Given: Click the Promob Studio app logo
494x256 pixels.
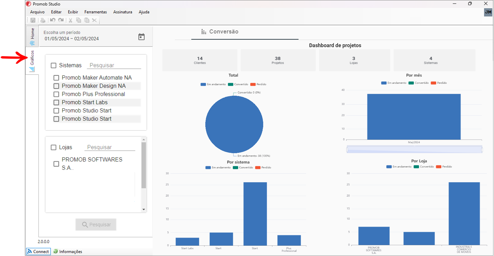Looking at the screenshot, I should (x=28, y=4).
